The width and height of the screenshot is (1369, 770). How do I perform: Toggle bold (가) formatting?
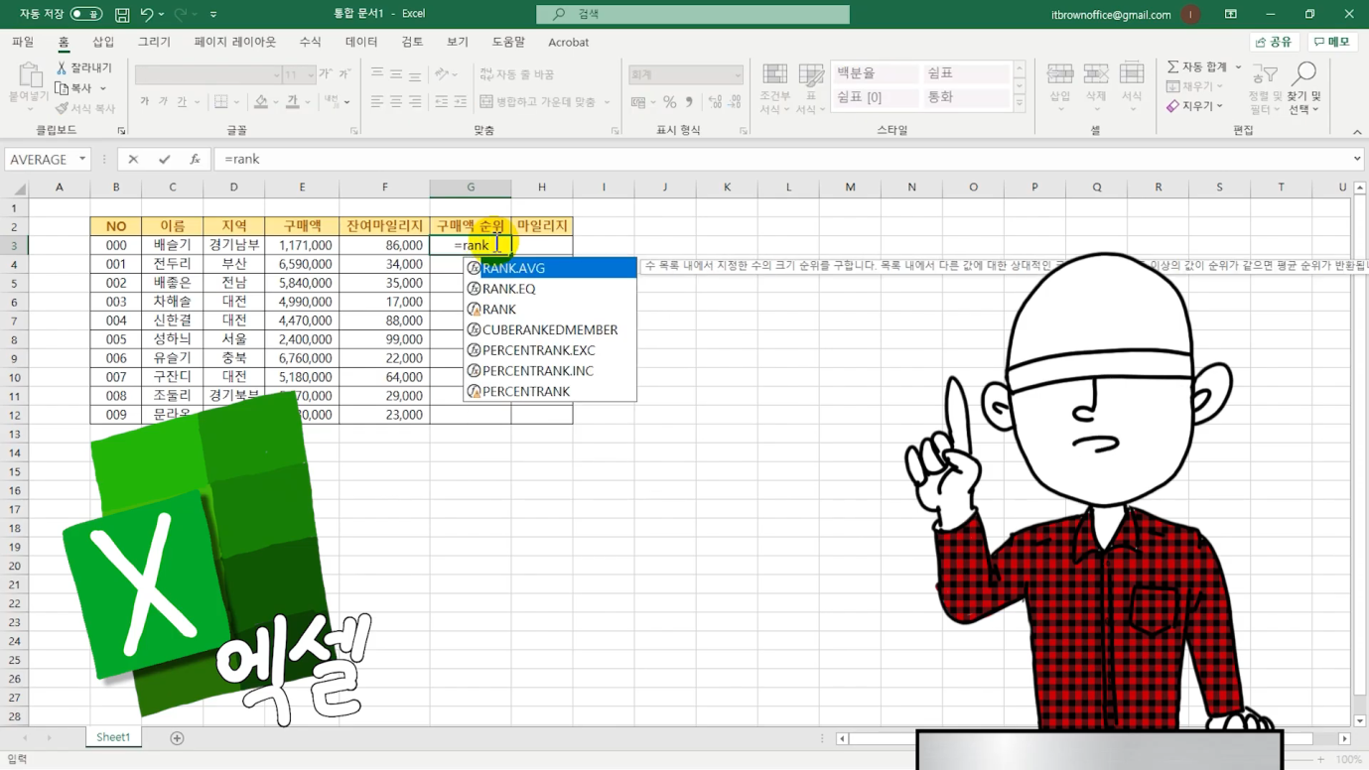click(x=145, y=102)
